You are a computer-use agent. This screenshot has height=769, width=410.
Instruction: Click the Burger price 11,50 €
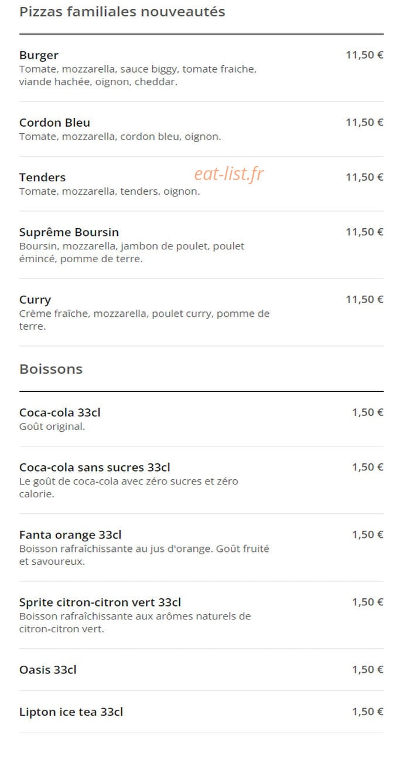364,55
